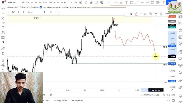183x103 pixels.
Task: Pick the horizontal line in favorites toolbar
Action: 142,3
